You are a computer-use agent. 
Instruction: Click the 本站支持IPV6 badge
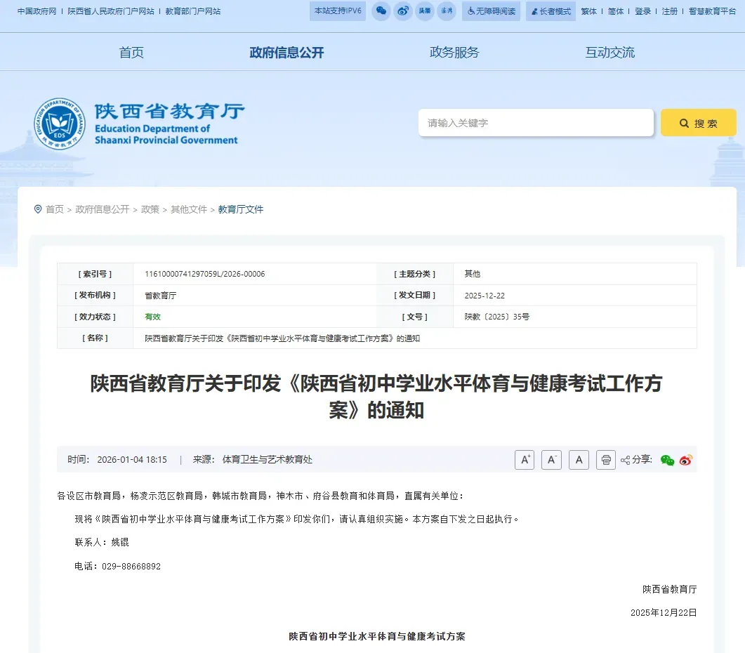[x=338, y=11]
